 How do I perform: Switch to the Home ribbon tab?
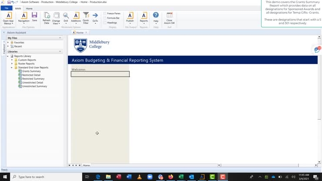(29, 8)
